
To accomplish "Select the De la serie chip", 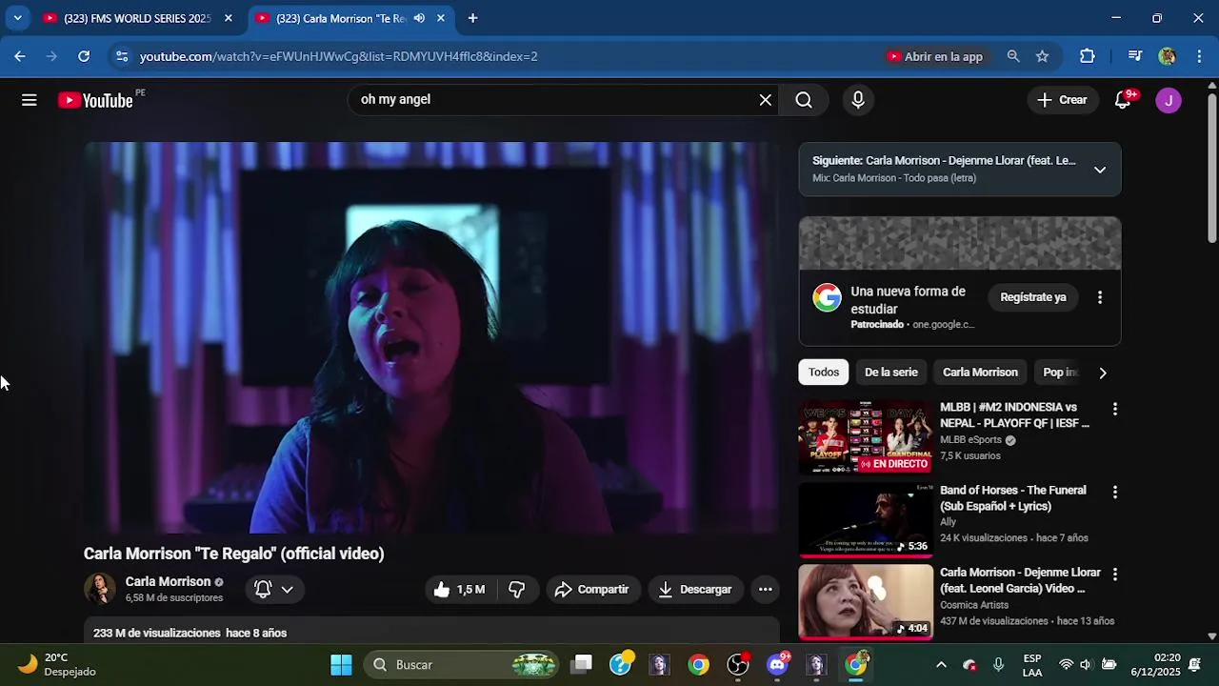I will (891, 373).
